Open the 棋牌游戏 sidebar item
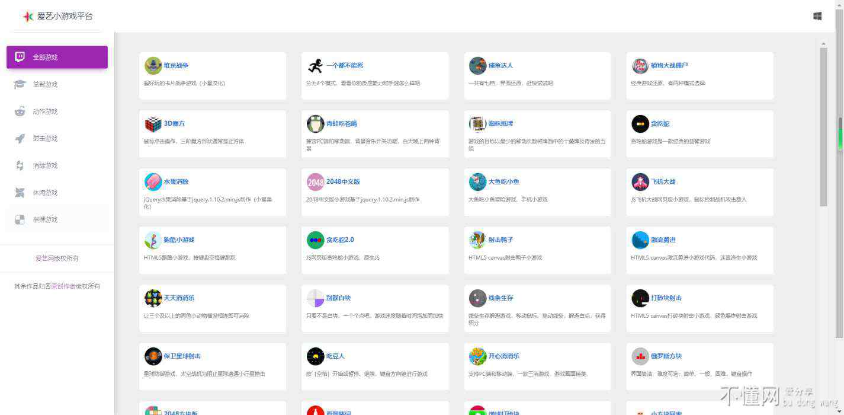 point(45,220)
